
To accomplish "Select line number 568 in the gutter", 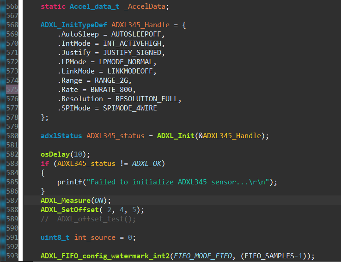I will 12,25.
